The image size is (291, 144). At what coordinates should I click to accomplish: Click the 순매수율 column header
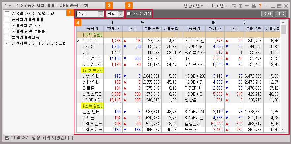(272, 29)
